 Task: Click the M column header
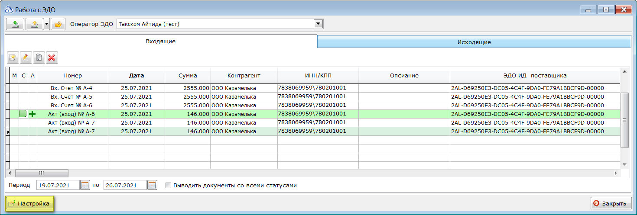point(14,75)
